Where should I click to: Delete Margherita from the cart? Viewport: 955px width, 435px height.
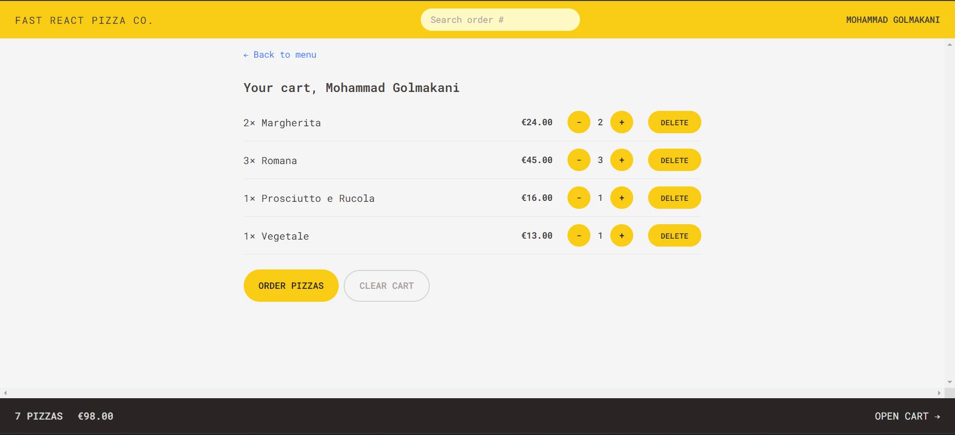click(x=674, y=122)
